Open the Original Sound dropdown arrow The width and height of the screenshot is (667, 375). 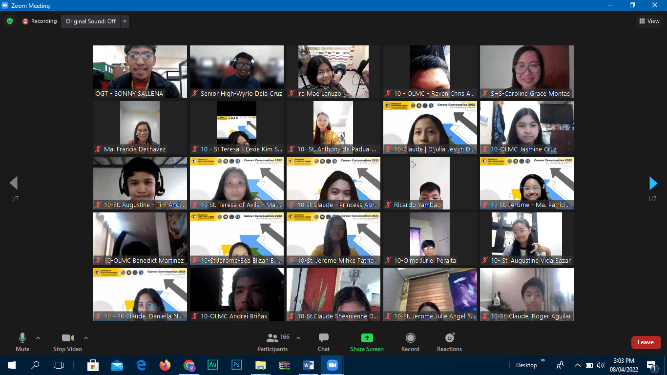(x=125, y=21)
